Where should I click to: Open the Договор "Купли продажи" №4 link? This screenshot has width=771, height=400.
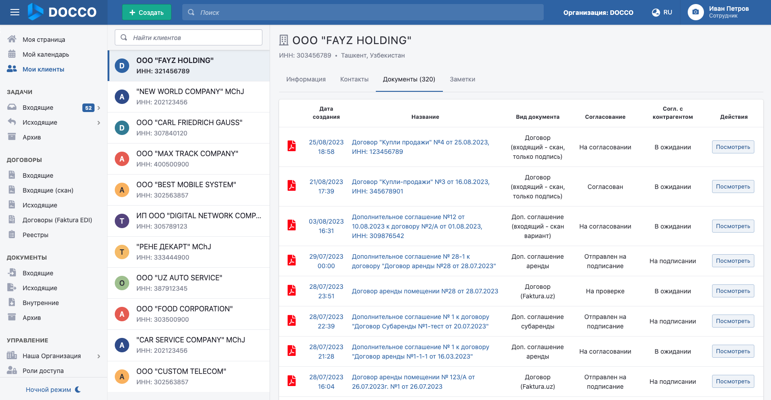pyautogui.click(x=420, y=147)
